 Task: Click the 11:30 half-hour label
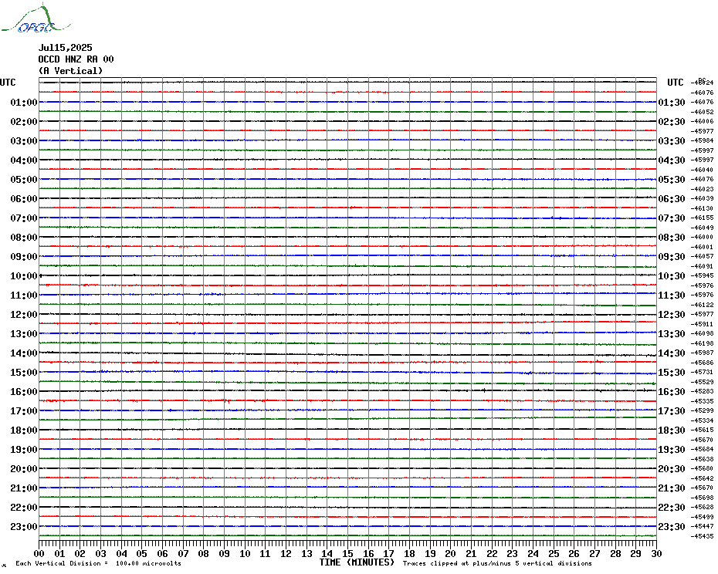672,295
